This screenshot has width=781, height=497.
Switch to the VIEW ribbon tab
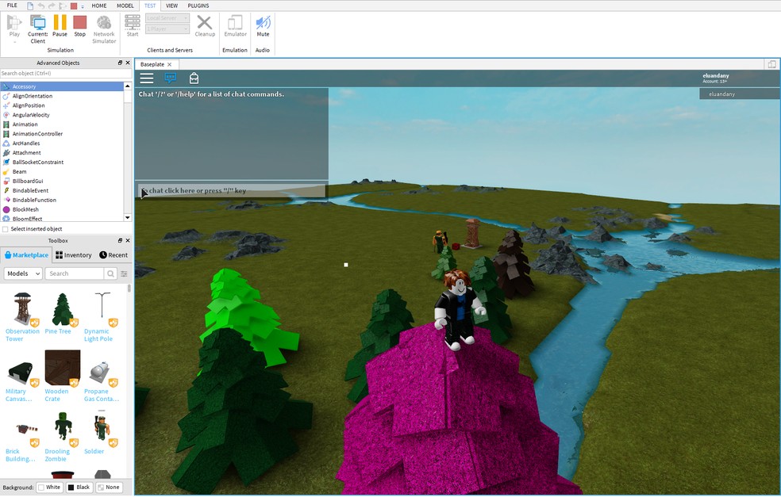point(172,6)
